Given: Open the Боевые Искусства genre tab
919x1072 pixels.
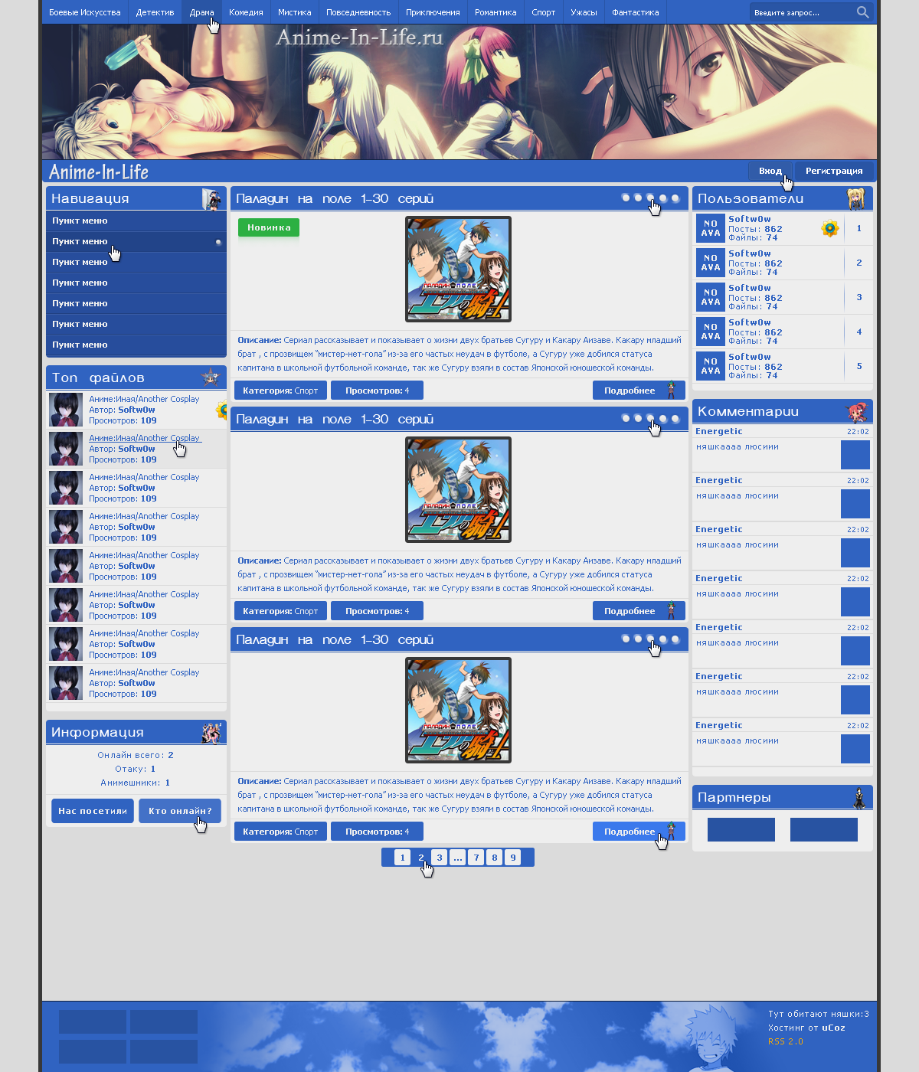Looking at the screenshot, I should point(85,12).
